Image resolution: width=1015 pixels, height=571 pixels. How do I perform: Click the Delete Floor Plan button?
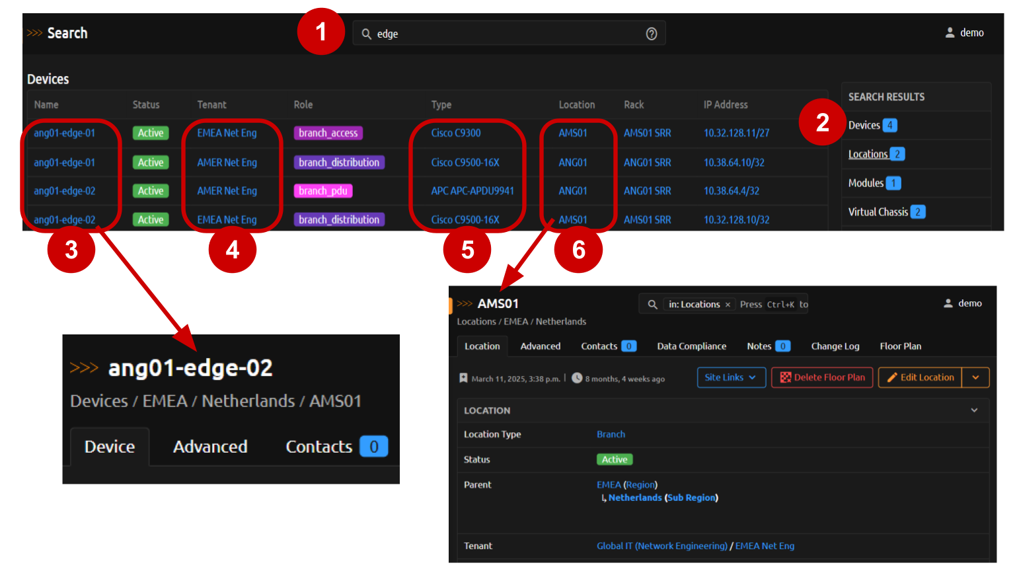pos(822,377)
